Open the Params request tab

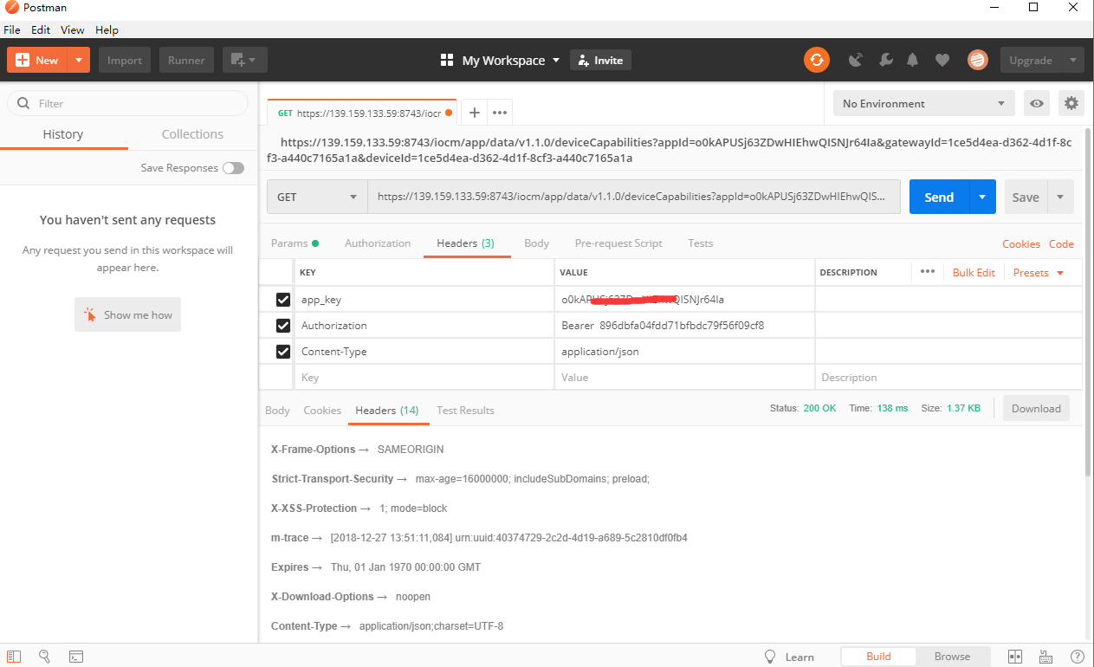pos(295,243)
